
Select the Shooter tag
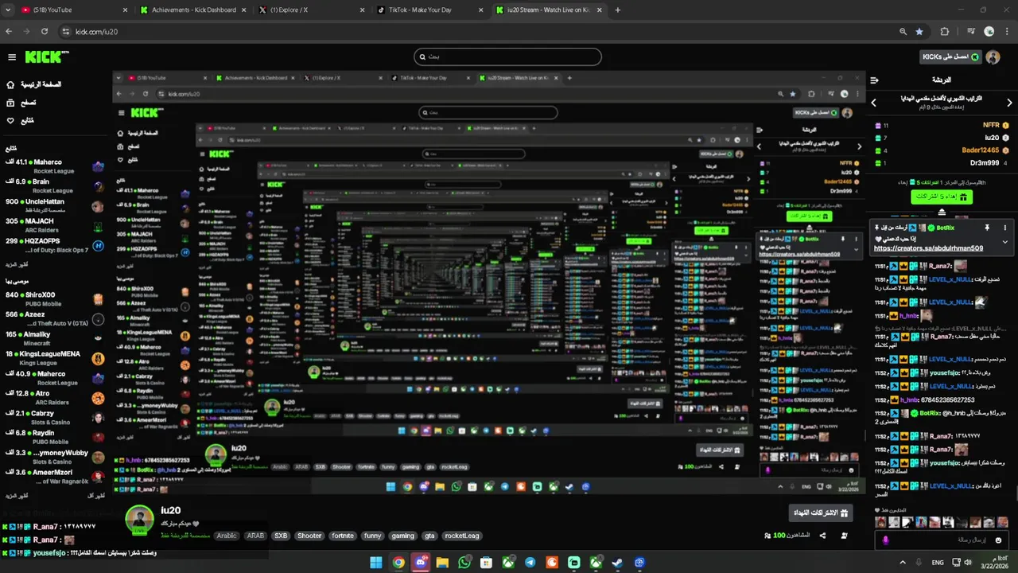click(309, 536)
